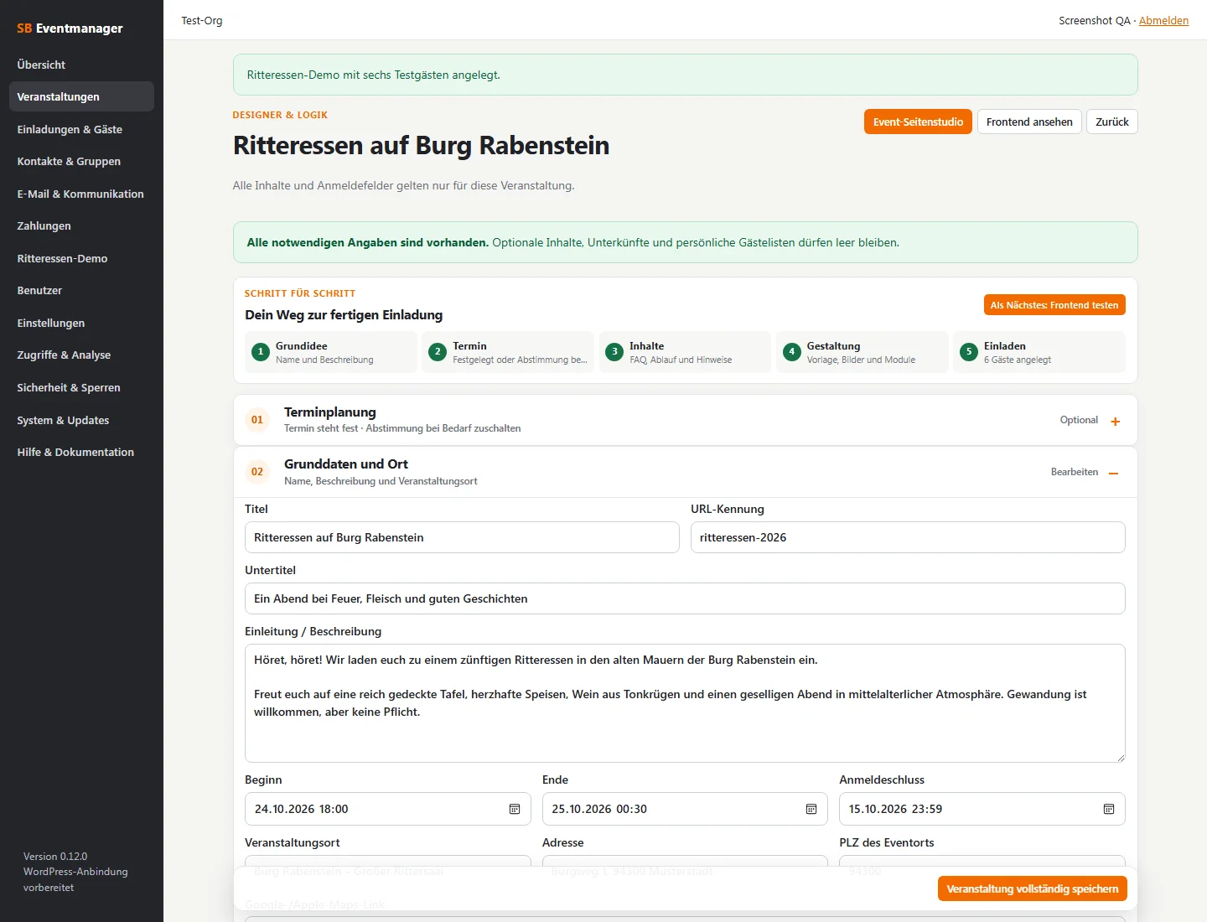Click into the Untertitel field

[x=685, y=598]
